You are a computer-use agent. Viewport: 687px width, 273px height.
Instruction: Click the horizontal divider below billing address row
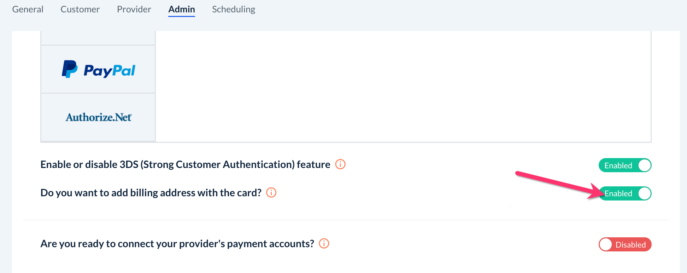[346, 220]
